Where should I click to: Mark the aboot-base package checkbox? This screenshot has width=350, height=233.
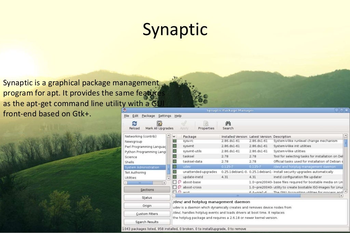[x=175, y=182]
